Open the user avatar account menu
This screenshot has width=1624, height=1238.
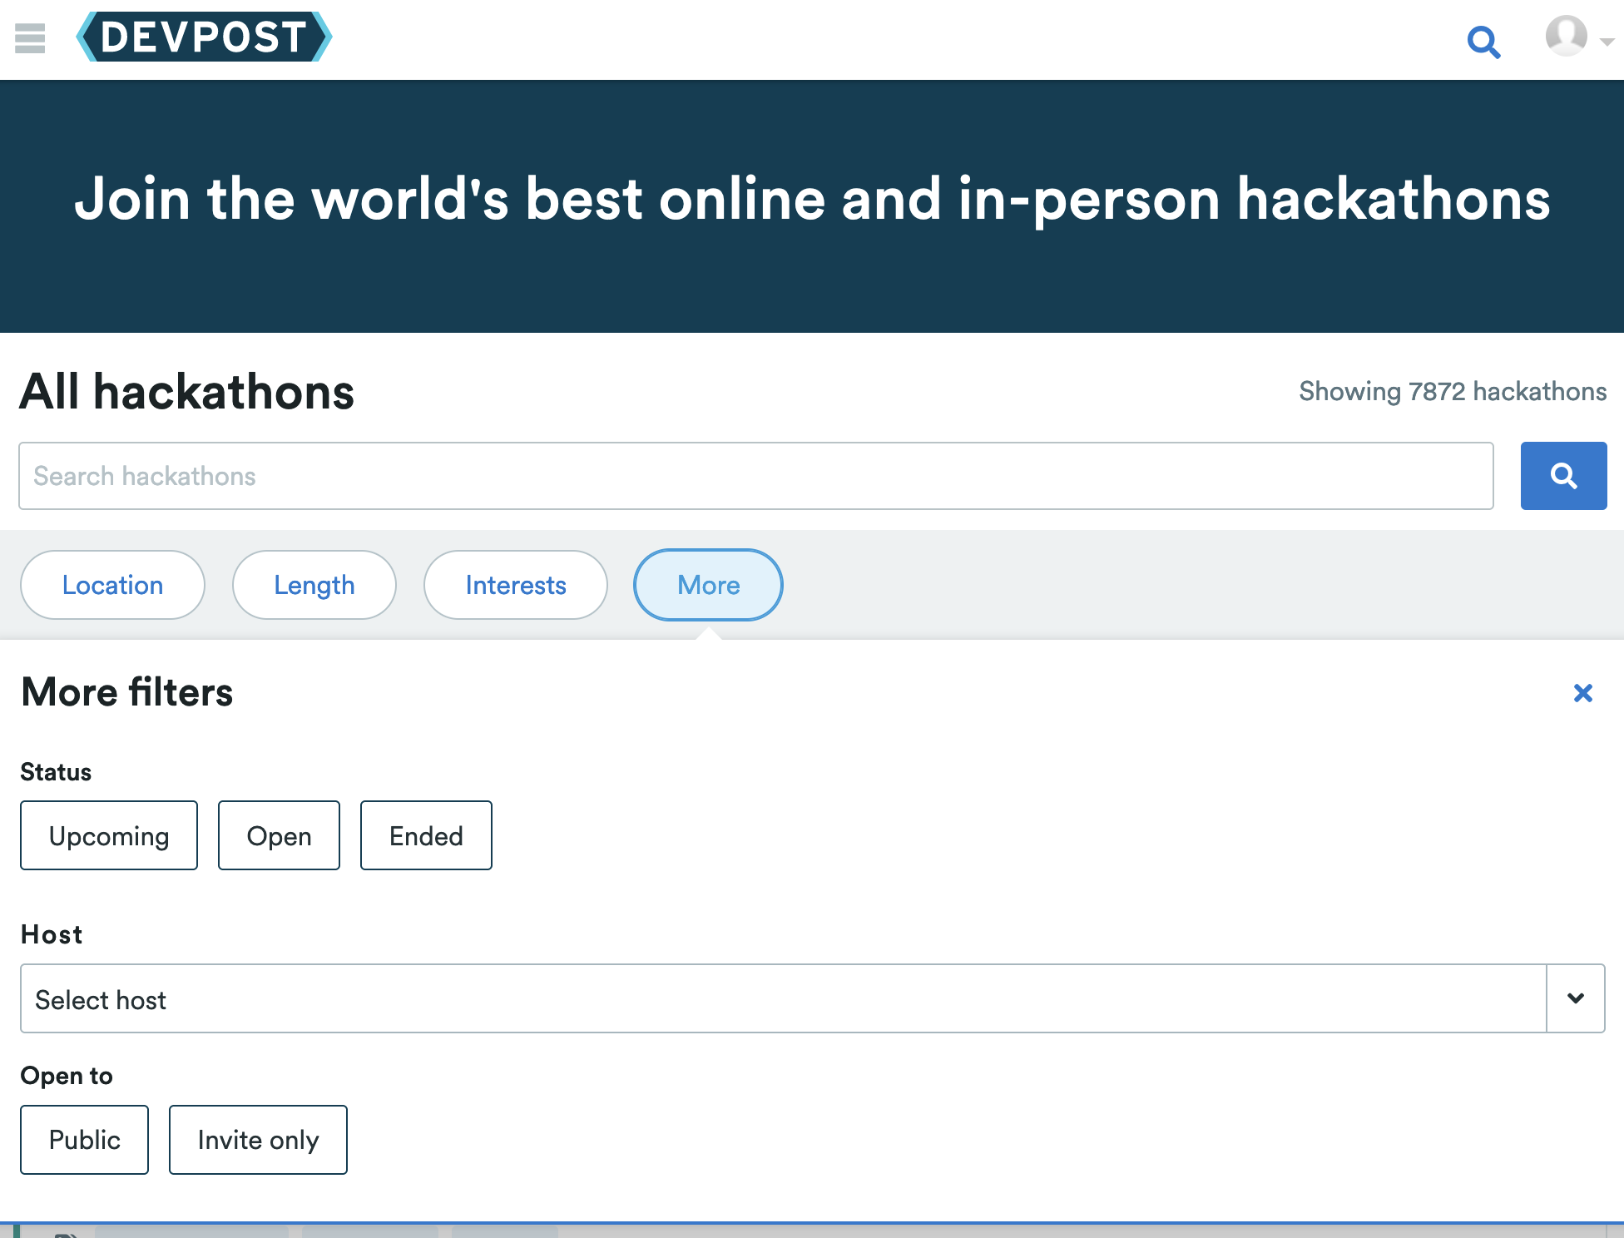(x=1566, y=37)
